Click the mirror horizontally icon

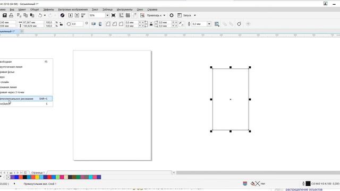[x=93, y=24]
